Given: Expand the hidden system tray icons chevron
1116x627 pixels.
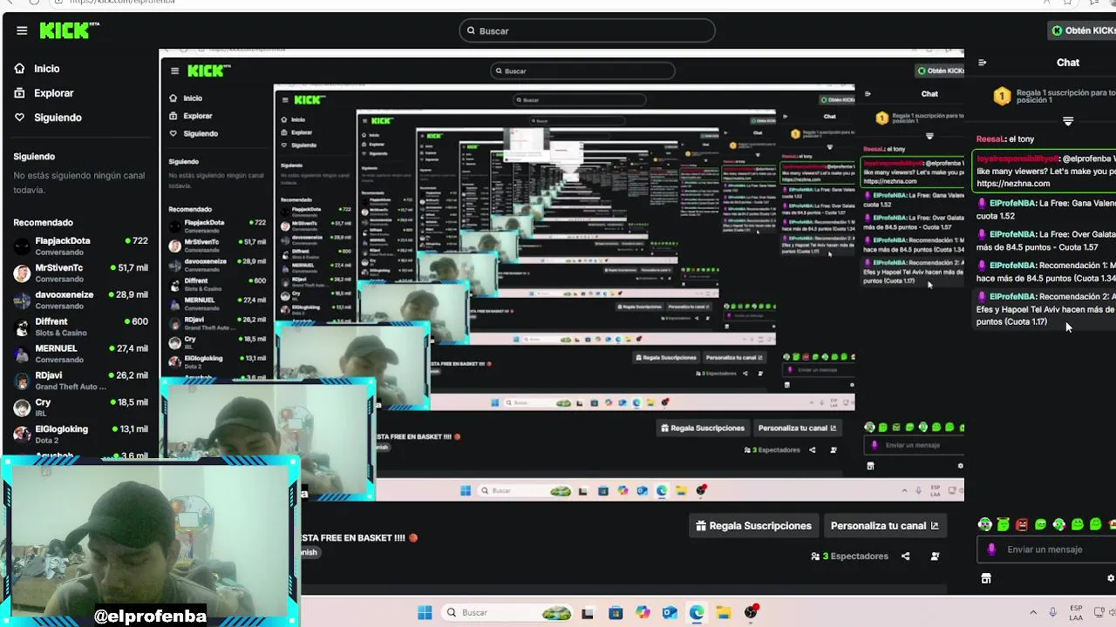Looking at the screenshot, I should coord(1033,613).
